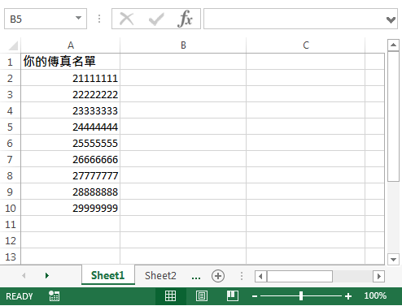
Task: Click the horizontal scrollbar thumb
Action: tap(299, 276)
